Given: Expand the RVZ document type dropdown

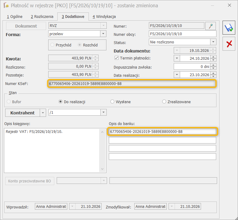Looking at the screenshot, I should tap(103, 25).
